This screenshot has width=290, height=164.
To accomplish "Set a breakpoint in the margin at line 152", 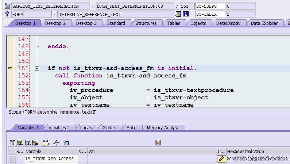I will coord(10,76).
